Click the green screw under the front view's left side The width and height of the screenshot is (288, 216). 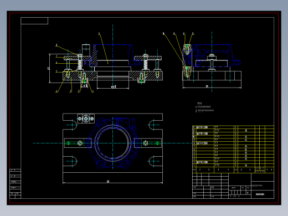point(84,81)
